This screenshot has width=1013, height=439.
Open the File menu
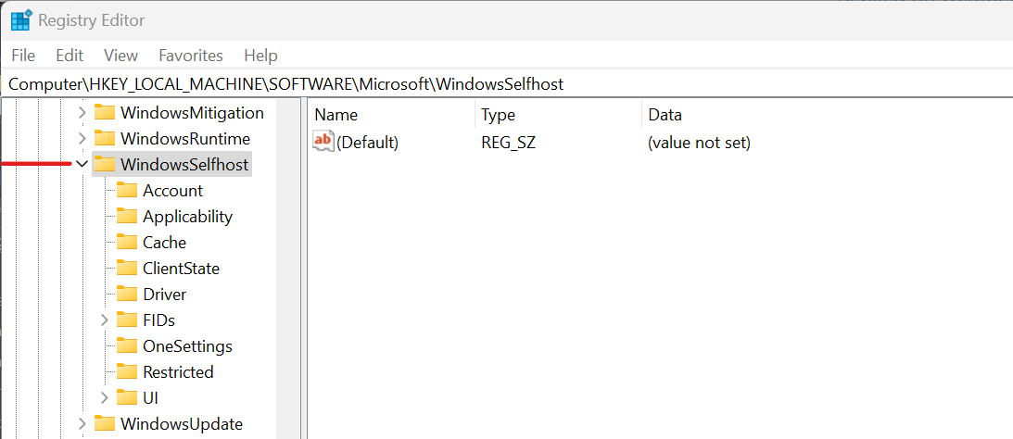coord(23,56)
